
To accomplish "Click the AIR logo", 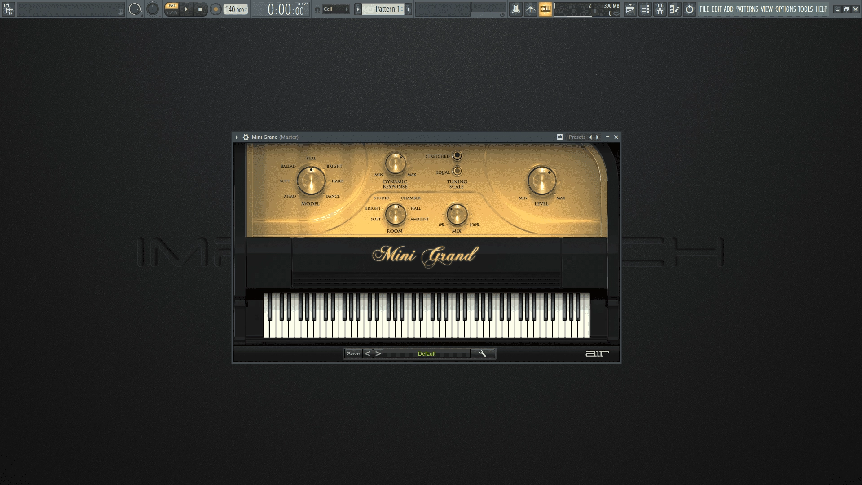I will click(597, 354).
